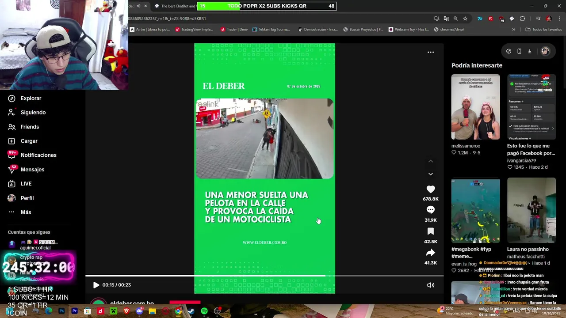566x318 pixels.
Task: Click the zoom magnifier icon in address bar
Action: click(455, 19)
